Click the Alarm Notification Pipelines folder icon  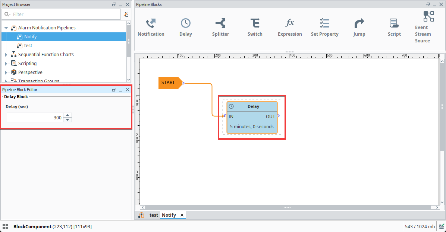[14, 28]
